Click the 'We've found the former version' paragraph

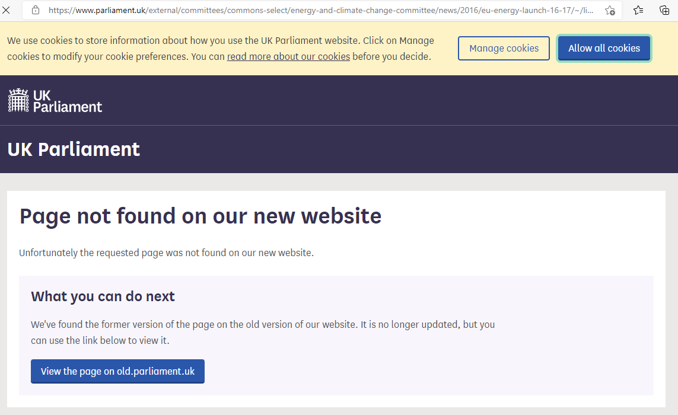click(x=263, y=333)
